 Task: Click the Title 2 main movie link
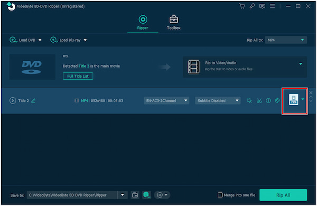coord(83,66)
